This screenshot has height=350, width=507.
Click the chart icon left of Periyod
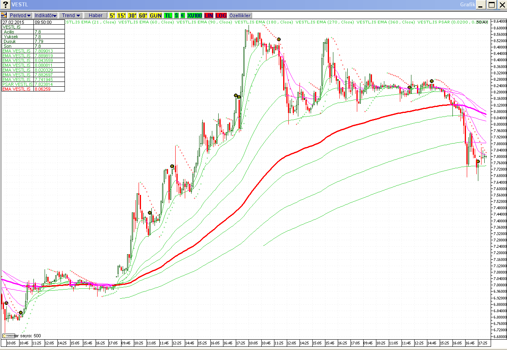point(4,15)
